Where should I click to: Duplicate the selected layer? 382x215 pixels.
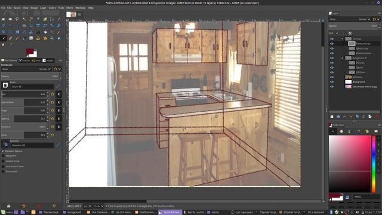tap(357, 116)
